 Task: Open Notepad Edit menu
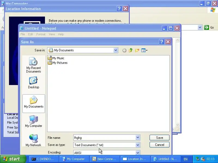(31, 34)
